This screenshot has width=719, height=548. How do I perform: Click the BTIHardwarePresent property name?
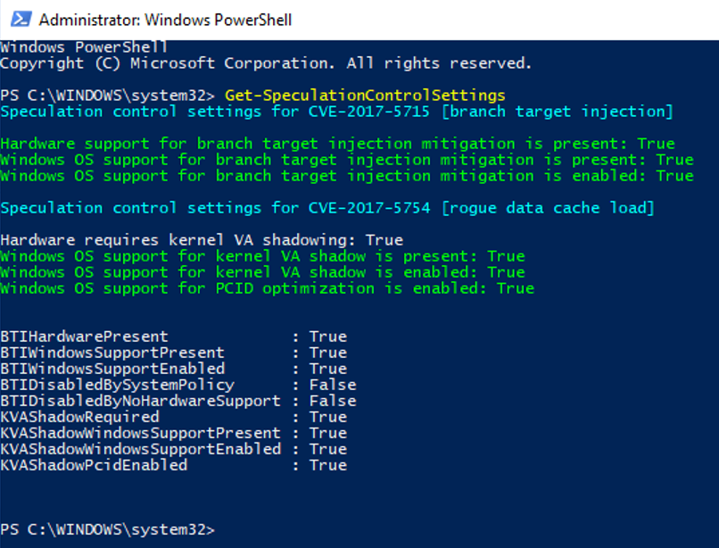point(84,336)
